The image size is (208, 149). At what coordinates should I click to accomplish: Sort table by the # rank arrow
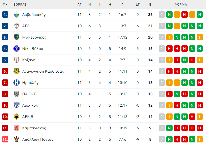(5, 5)
